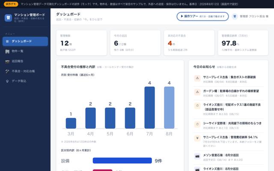Open the サニープレイス古島 集合ポスト notice
This screenshot has height=171, width=274.
coord(228,80)
